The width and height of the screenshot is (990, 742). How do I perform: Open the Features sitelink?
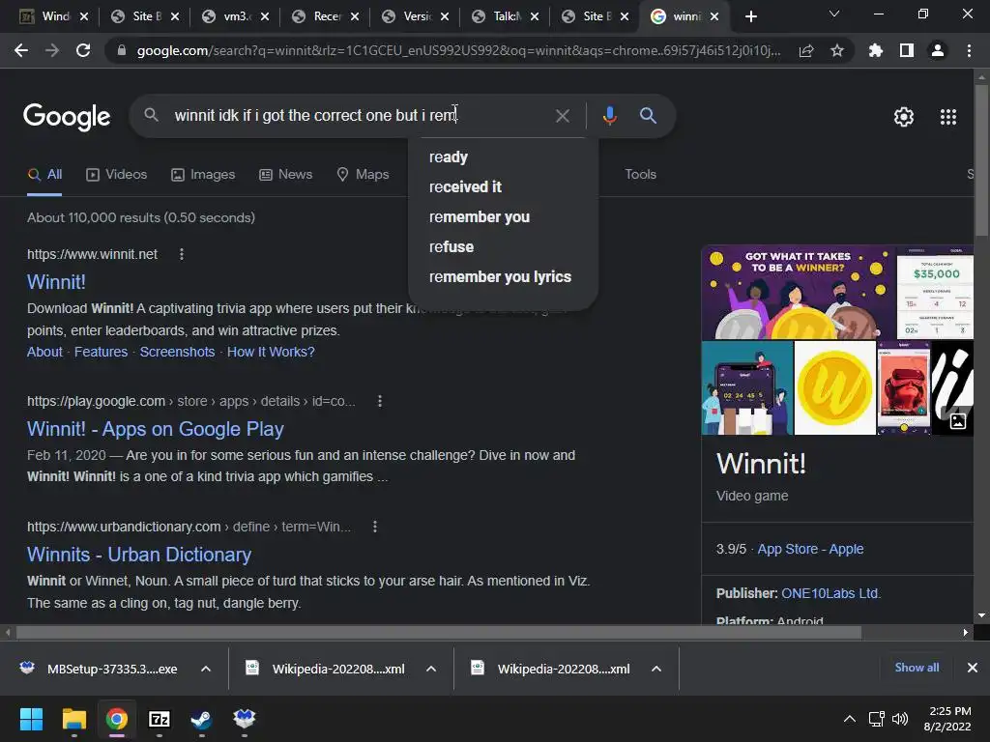tap(101, 352)
